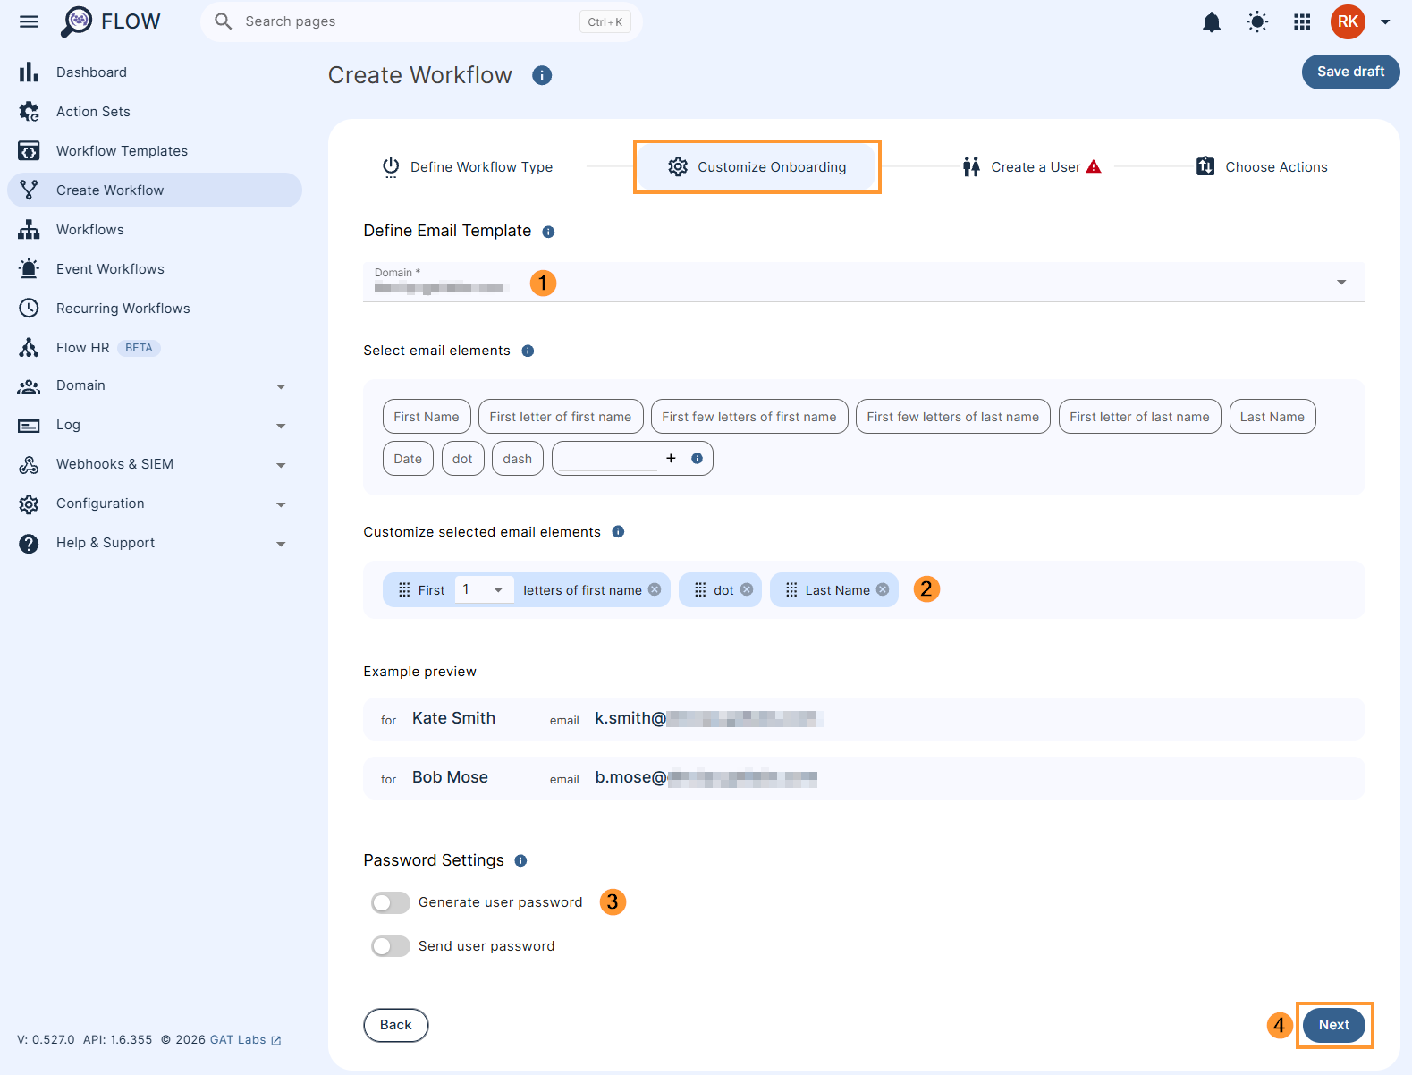Screen dimensions: 1412x1075
Task: Show info for Customize selected email elements
Action: pos(618,531)
